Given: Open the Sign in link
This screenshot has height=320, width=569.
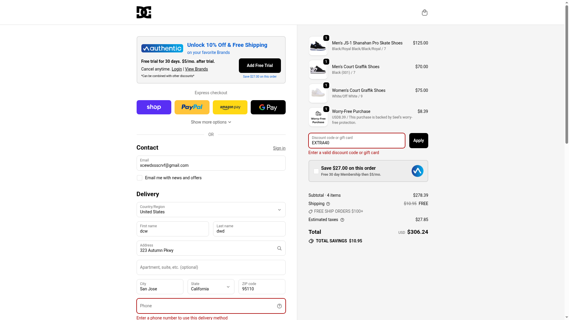Looking at the screenshot, I should [x=279, y=148].
